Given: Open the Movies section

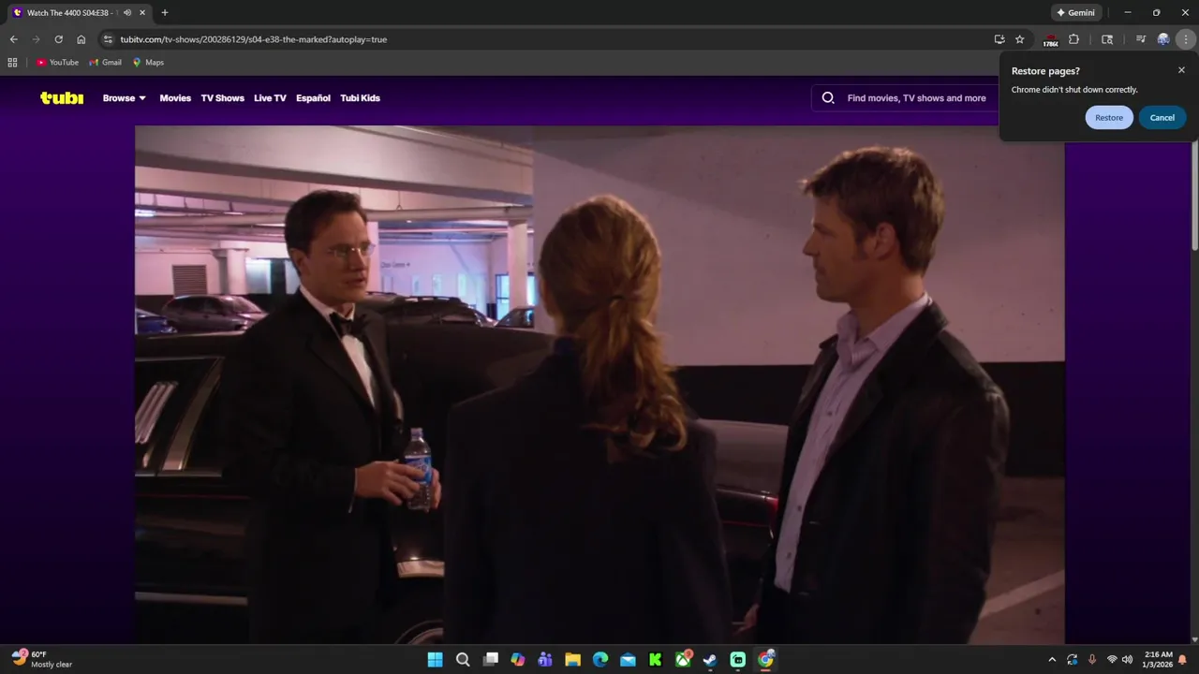Looking at the screenshot, I should click(x=175, y=98).
